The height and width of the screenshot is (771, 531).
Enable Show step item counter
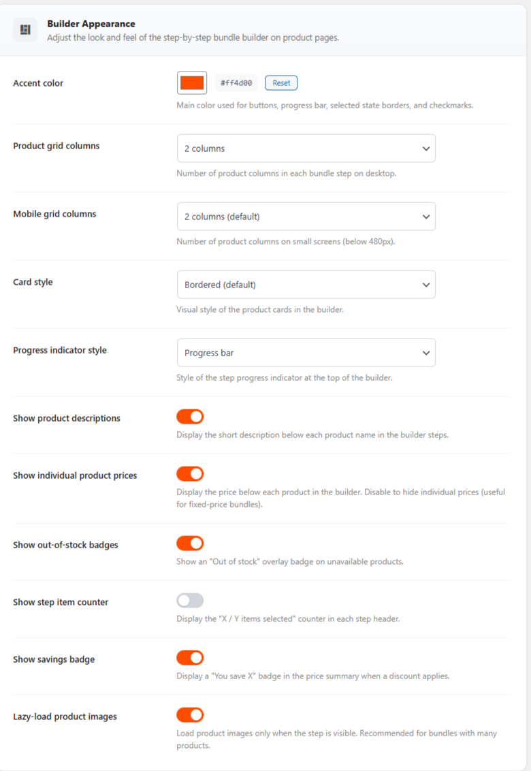click(190, 601)
